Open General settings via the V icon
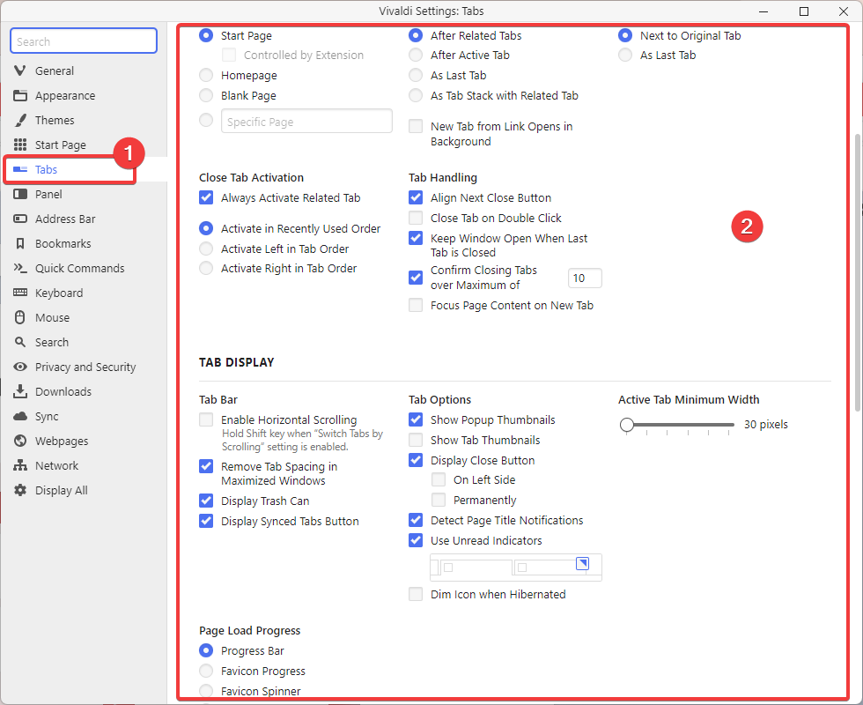Image resolution: width=863 pixels, height=705 pixels. click(x=19, y=70)
